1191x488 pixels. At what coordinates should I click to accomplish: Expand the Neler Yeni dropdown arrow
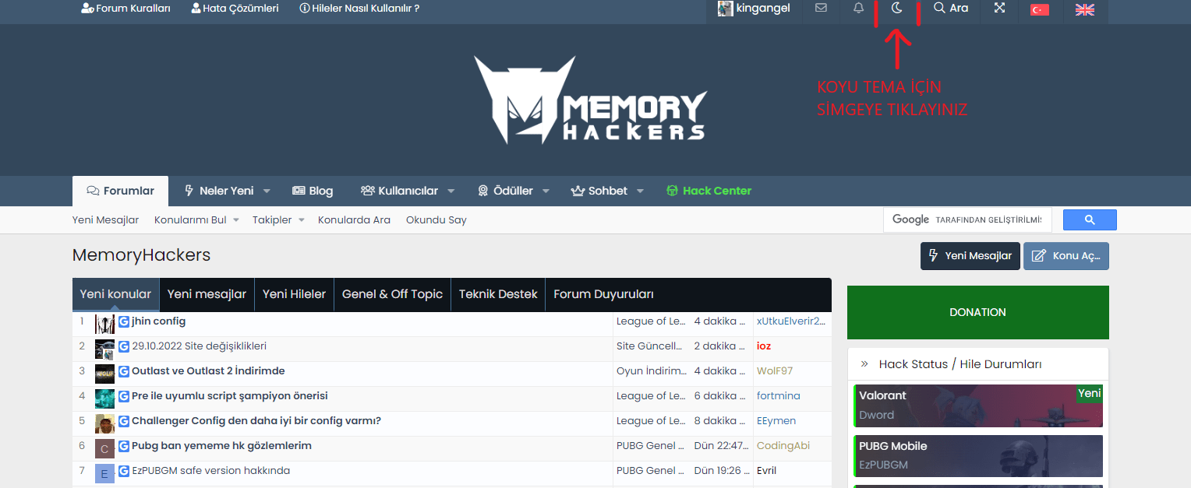(267, 191)
